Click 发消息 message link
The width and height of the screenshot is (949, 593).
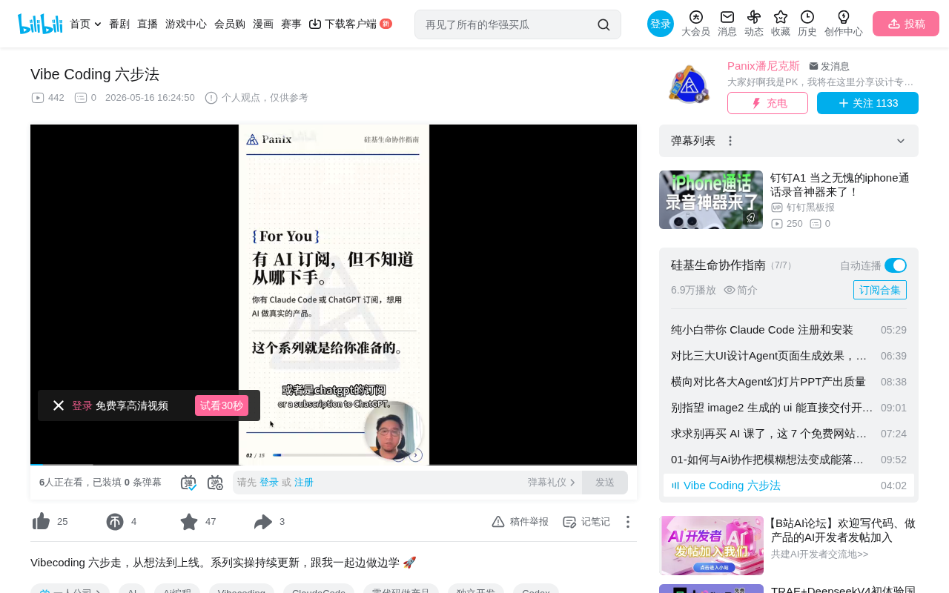click(x=829, y=66)
